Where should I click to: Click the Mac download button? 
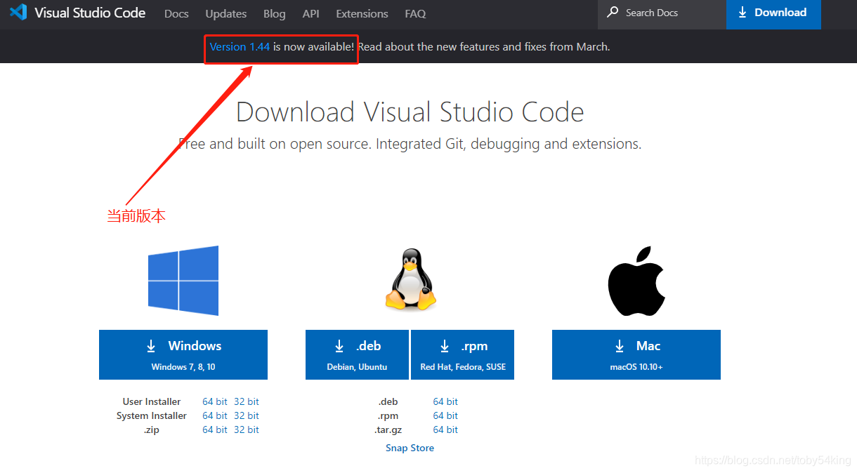point(636,354)
